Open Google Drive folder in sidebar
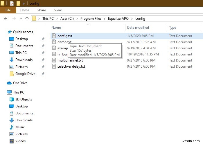Screen dimensions: 203x144 point(25,74)
